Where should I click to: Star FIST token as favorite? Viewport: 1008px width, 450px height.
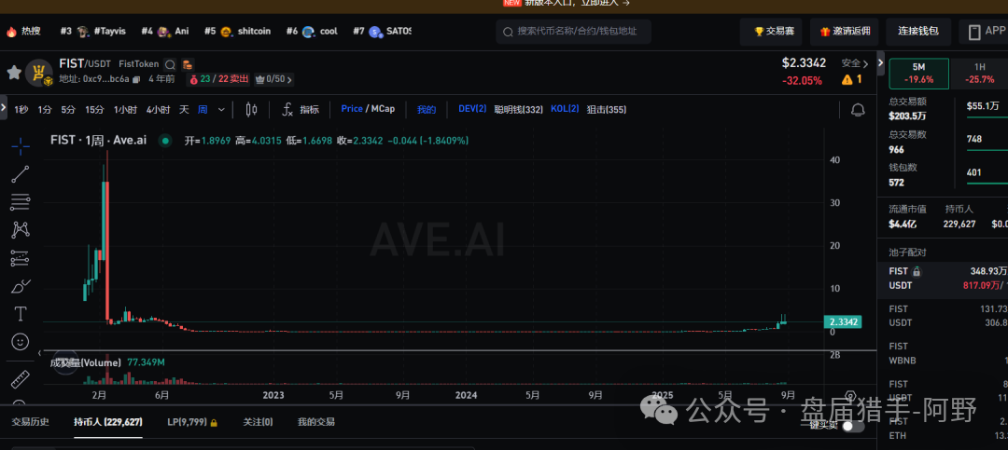(x=14, y=72)
